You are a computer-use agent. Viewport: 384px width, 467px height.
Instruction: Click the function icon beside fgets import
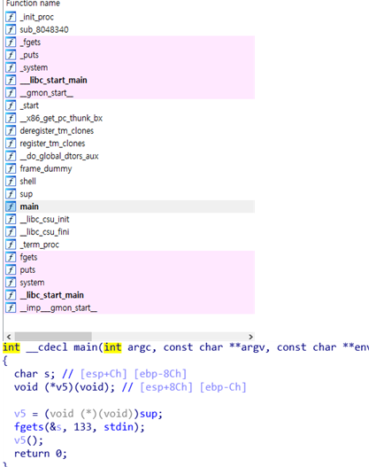click(11, 257)
